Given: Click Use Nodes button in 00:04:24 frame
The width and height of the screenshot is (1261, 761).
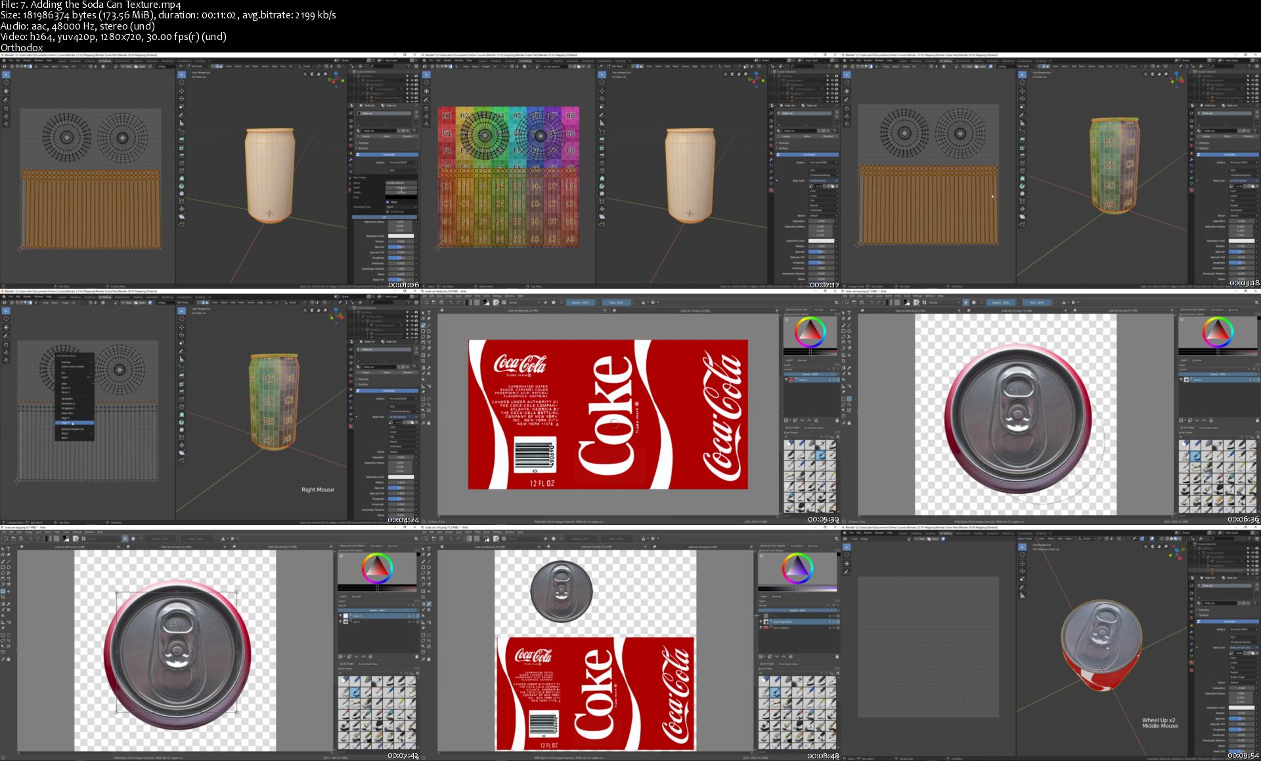Looking at the screenshot, I should [387, 391].
